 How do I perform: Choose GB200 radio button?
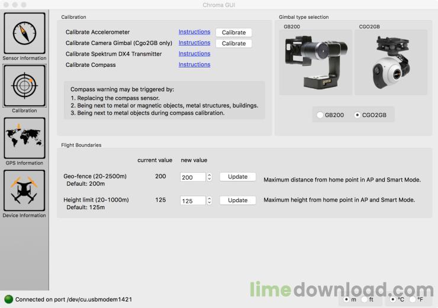coord(320,115)
